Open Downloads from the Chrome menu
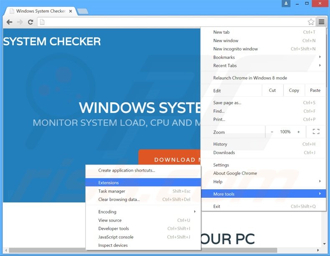This screenshot has height=256, width=330. (263, 152)
